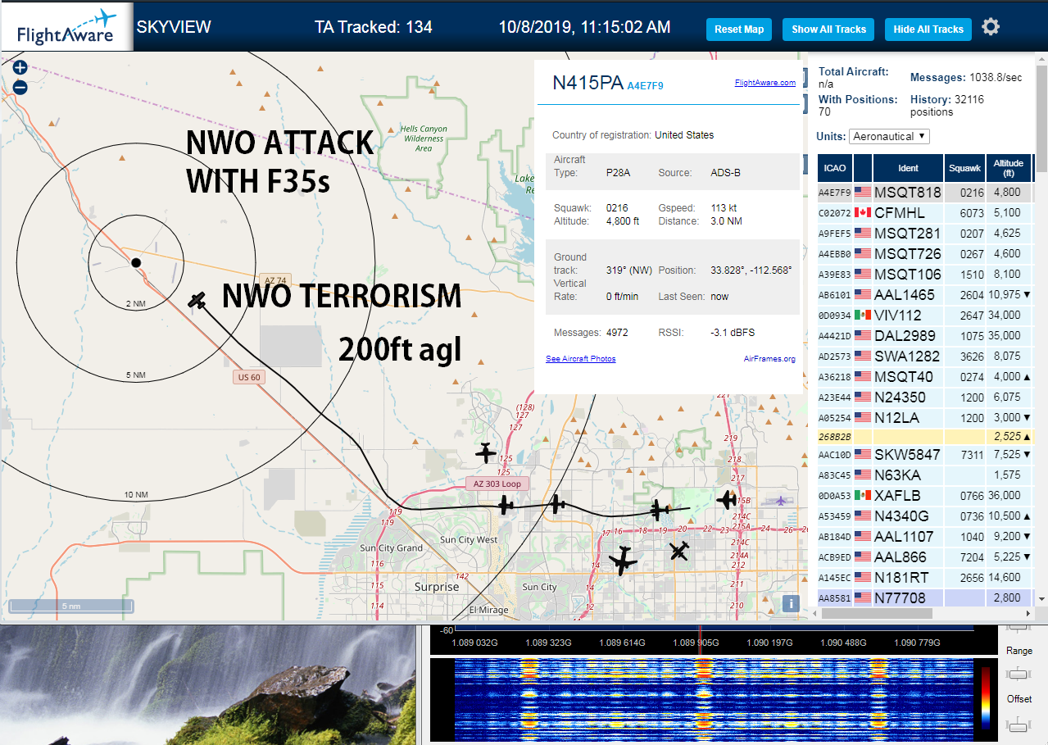1048x745 pixels.
Task: Open the FlightAware.com link in the info panel
Action: point(765,83)
